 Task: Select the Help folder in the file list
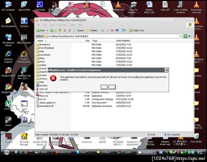coord(40,51)
